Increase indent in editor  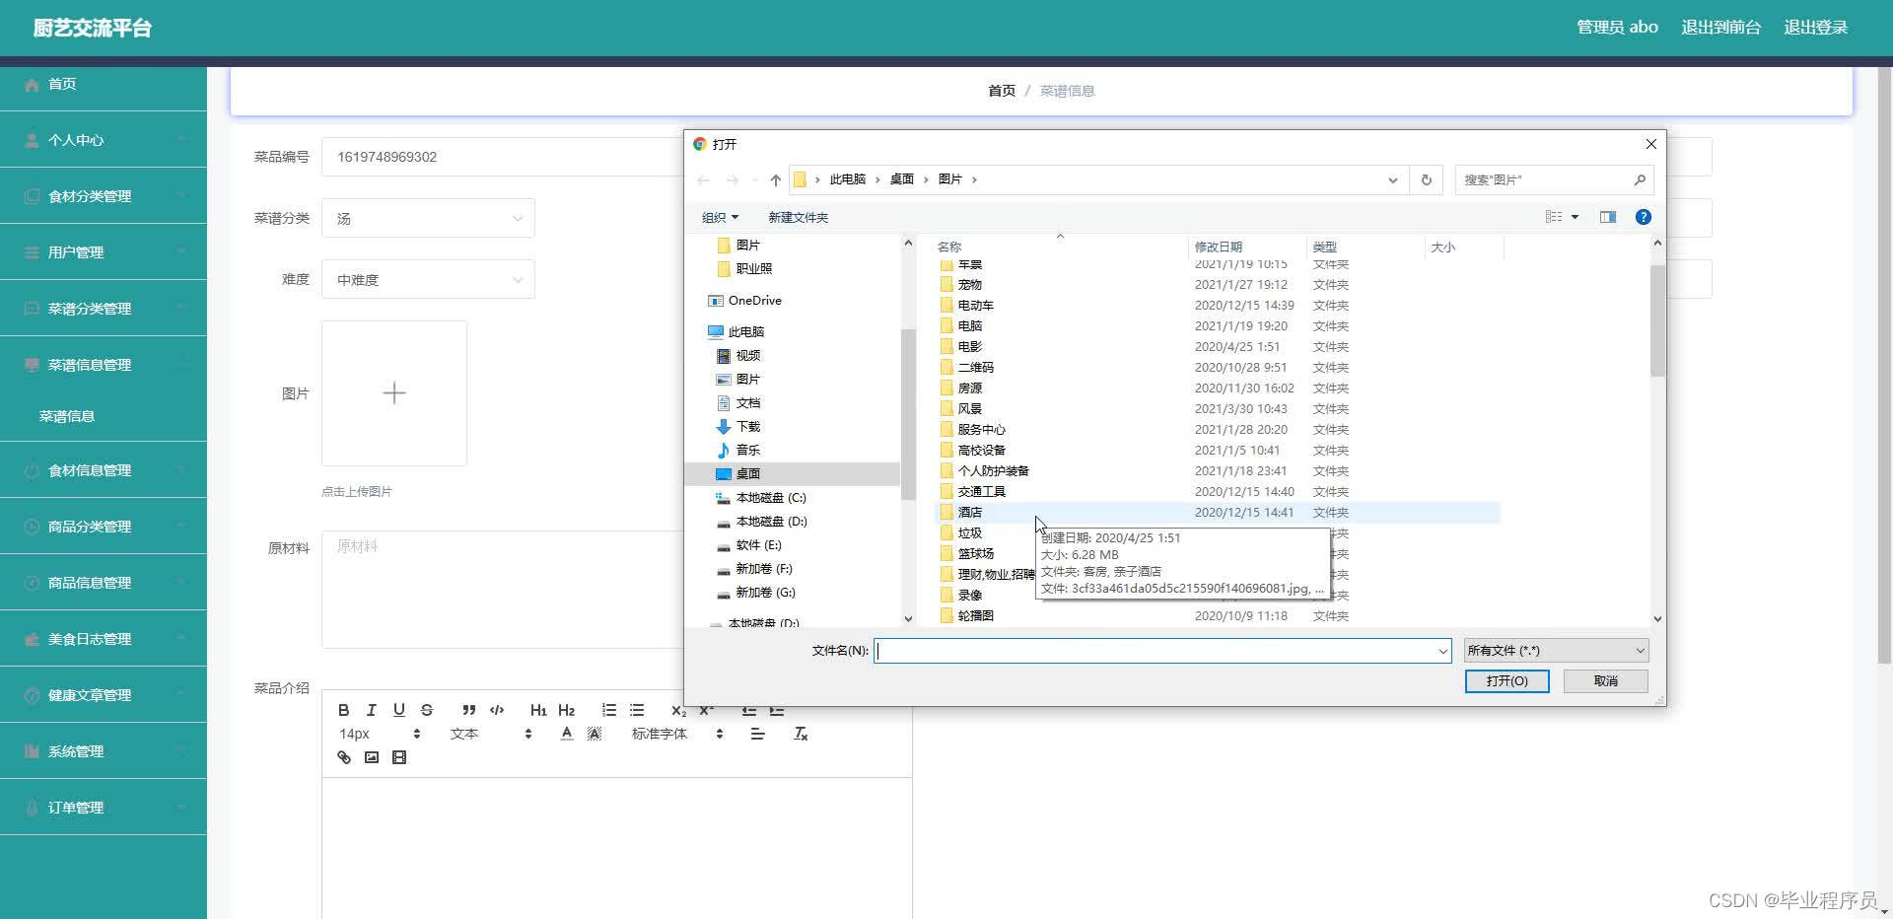coord(777,710)
